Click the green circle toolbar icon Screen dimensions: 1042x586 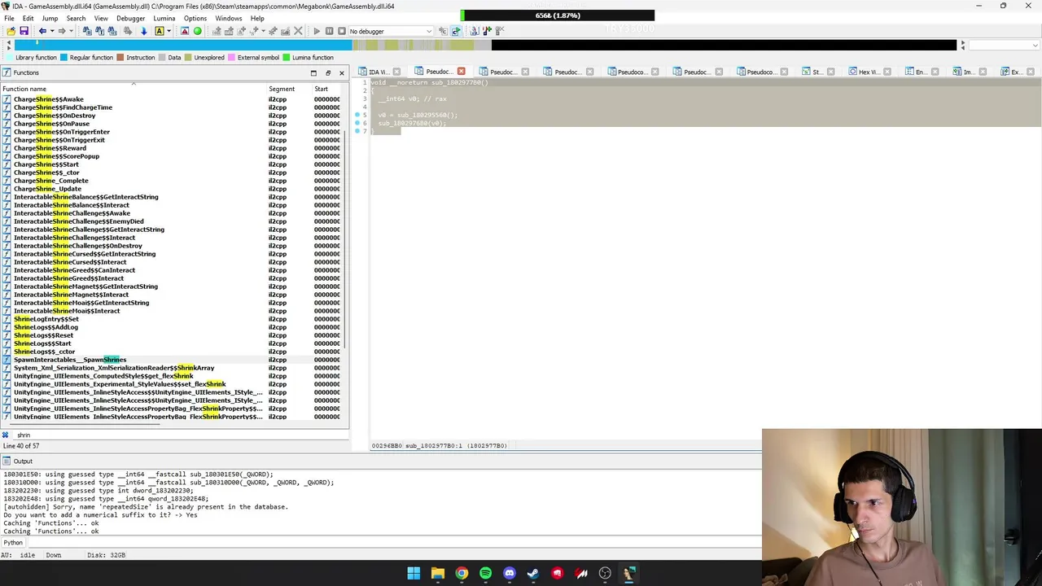[x=197, y=31]
